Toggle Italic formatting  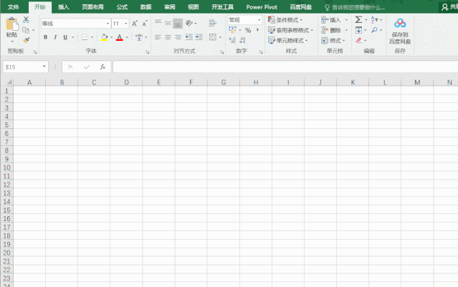[55, 37]
